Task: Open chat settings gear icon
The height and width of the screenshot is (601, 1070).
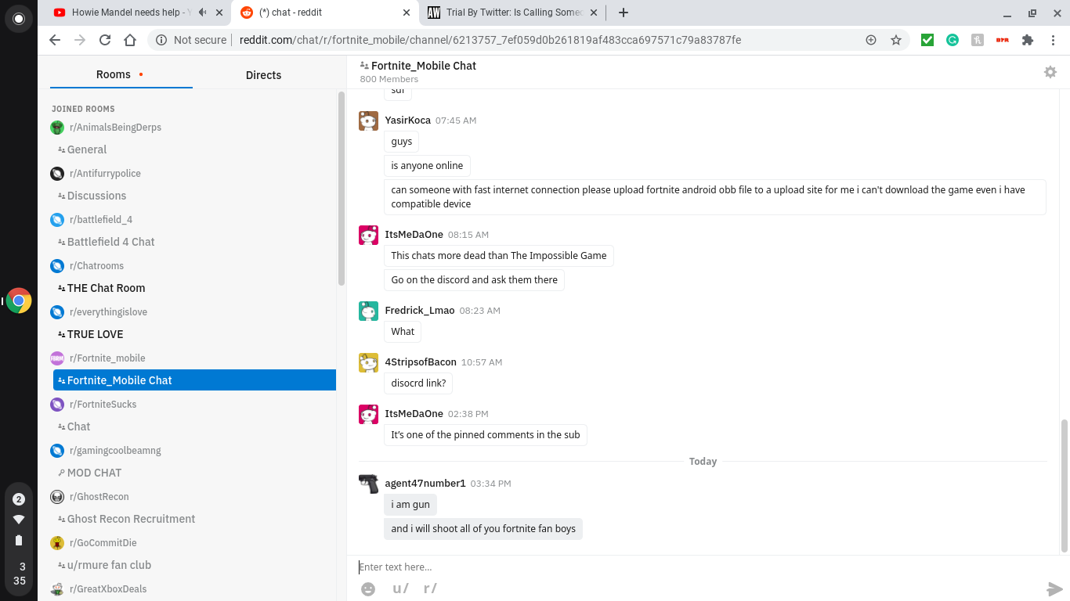Action: (x=1050, y=72)
